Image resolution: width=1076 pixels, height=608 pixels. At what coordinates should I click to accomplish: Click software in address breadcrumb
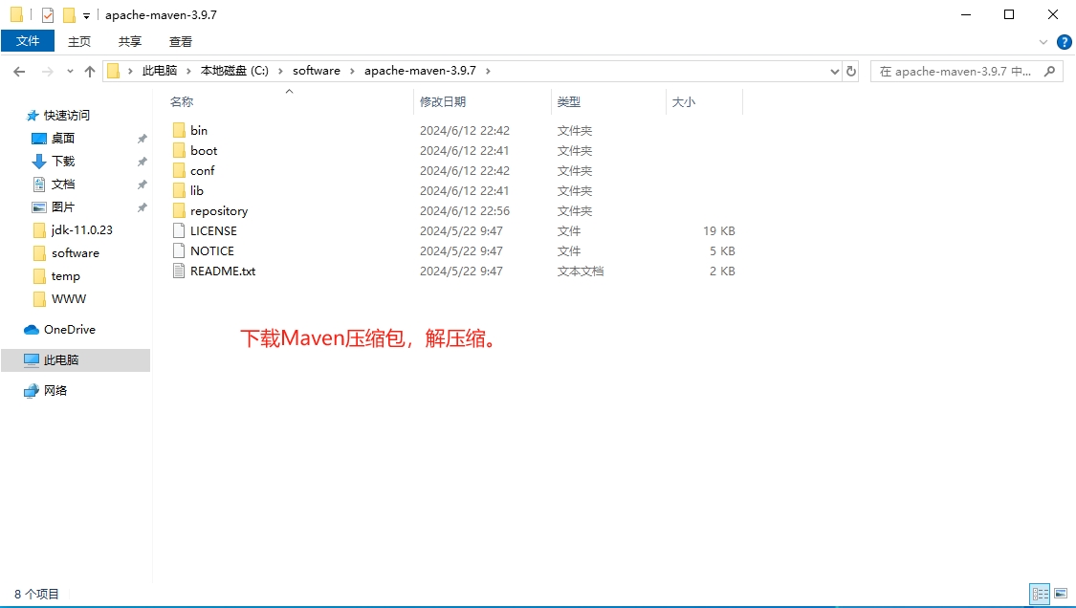tap(317, 71)
